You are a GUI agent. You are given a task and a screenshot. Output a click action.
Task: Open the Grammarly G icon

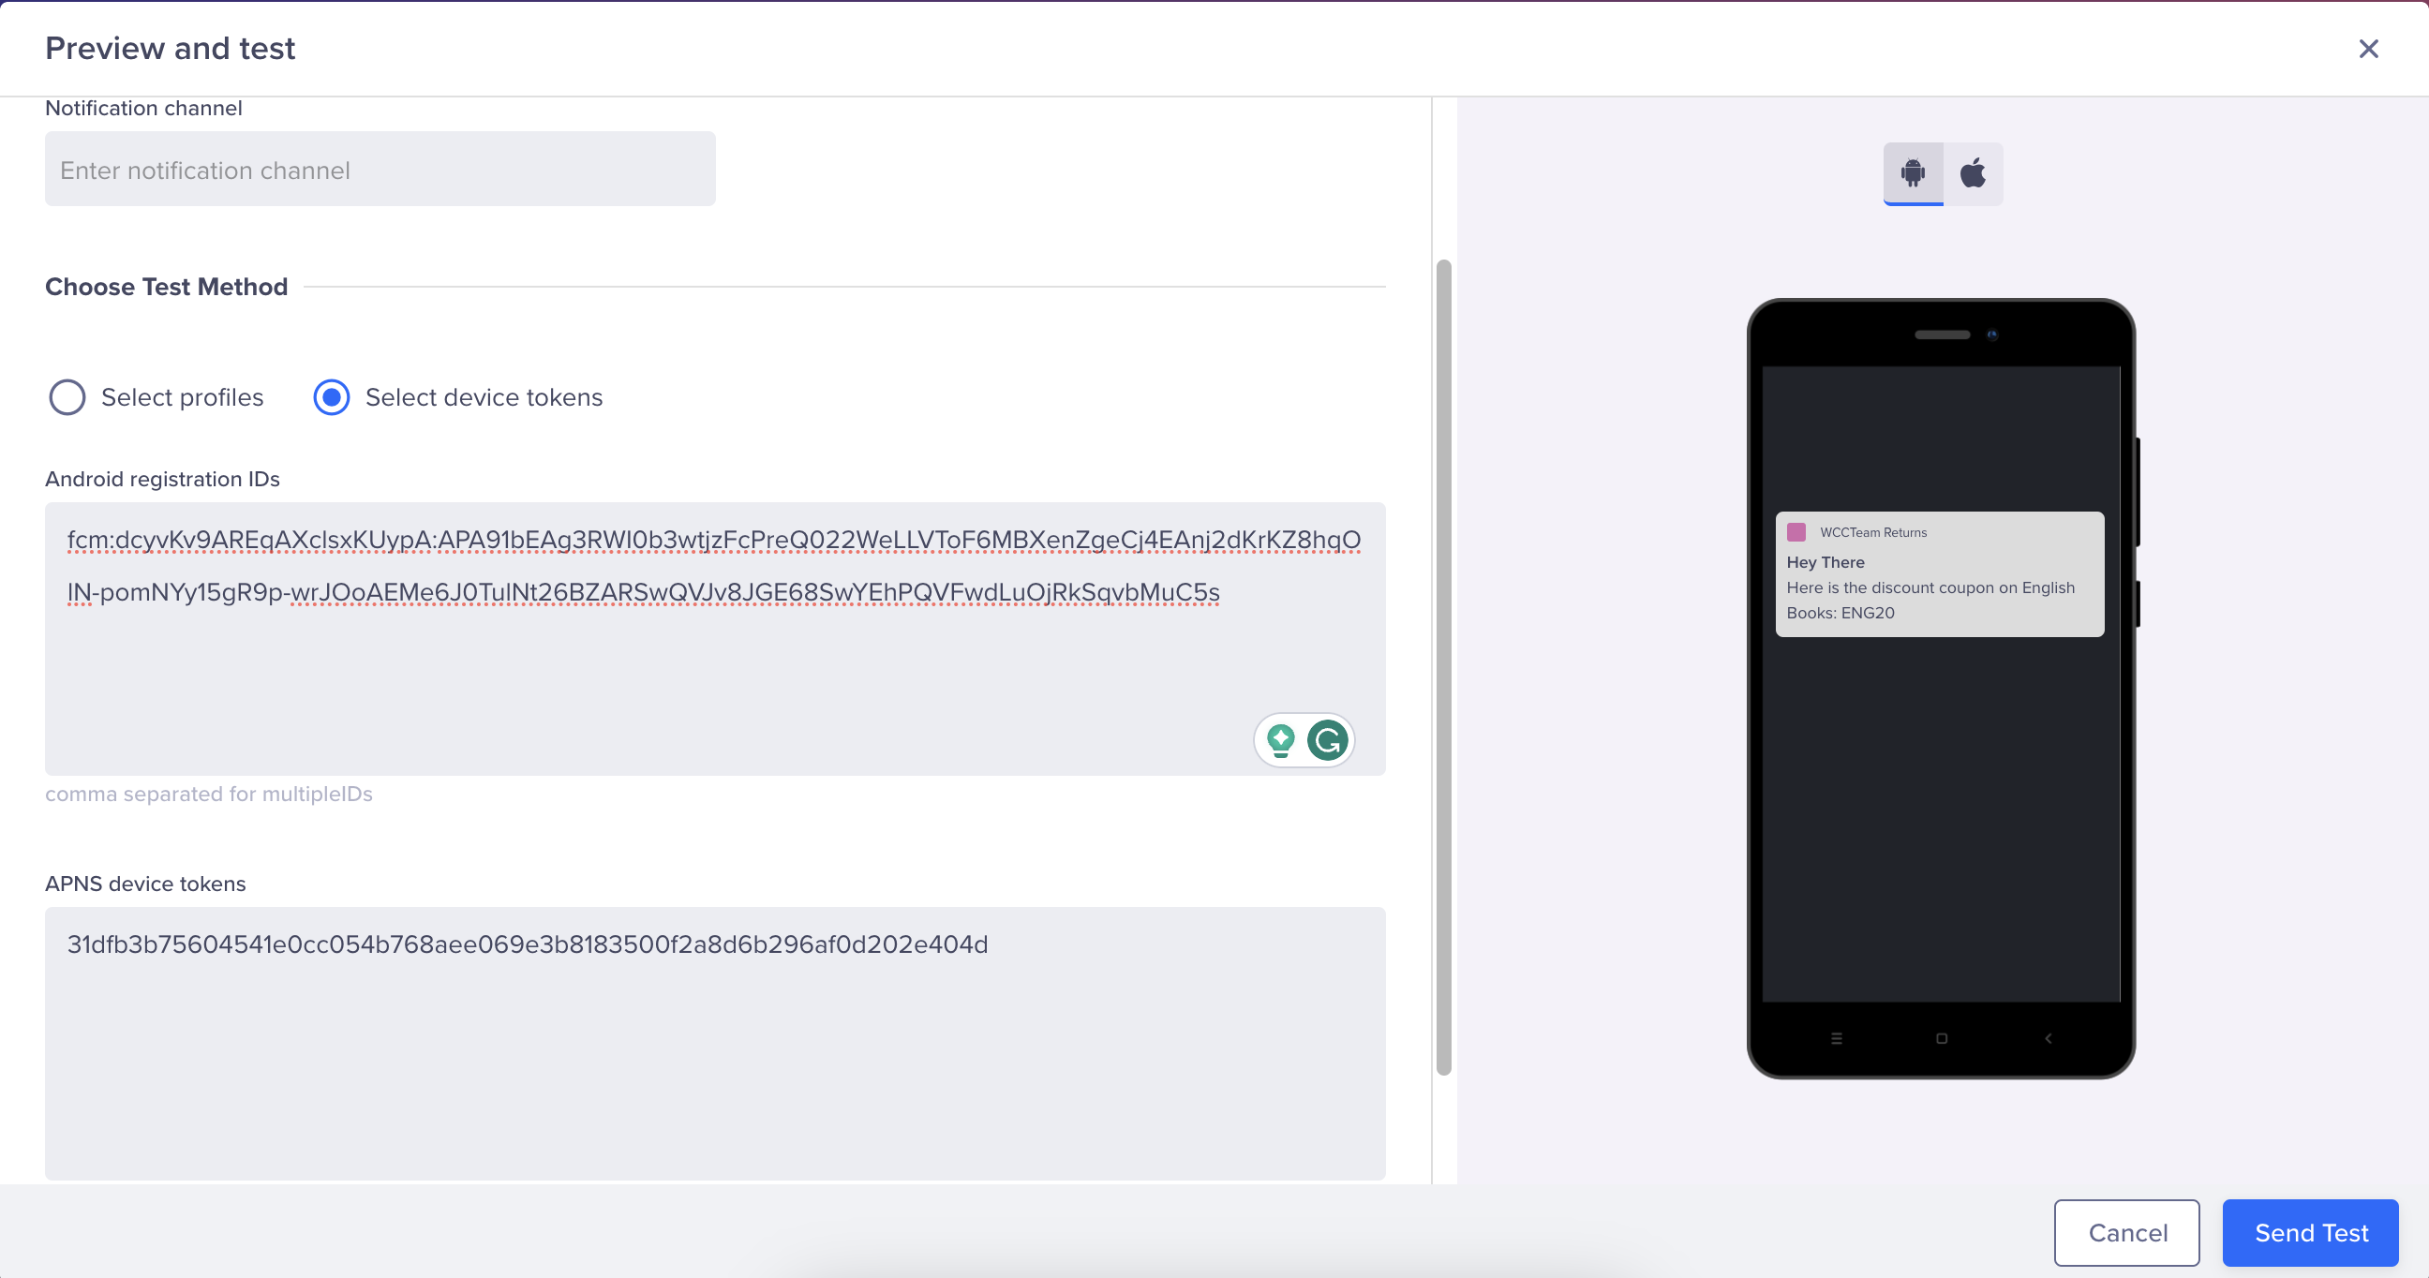[1328, 740]
